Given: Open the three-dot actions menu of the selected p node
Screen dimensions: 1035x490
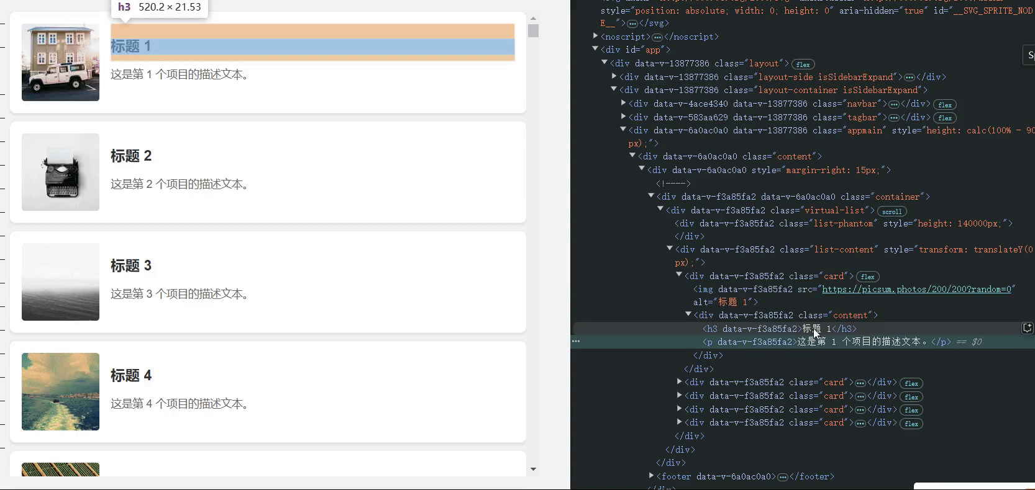Looking at the screenshot, I should click(576, 341).
